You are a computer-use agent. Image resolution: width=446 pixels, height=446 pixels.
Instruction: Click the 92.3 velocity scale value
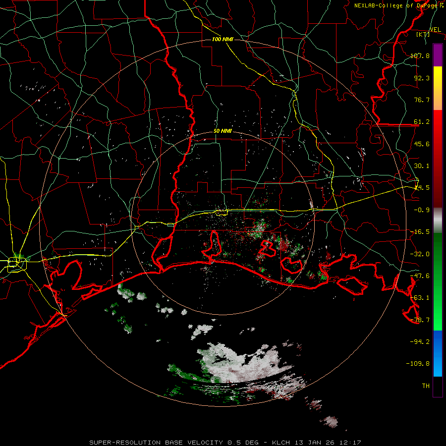422,78
